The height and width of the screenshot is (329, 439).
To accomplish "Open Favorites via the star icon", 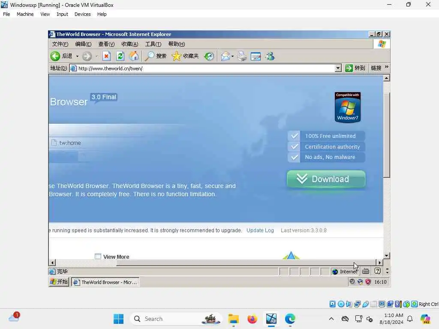I will [x=176, y=56].
